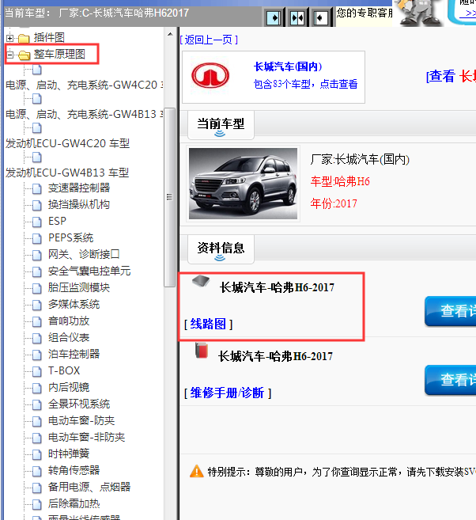This screenshot has height=520, width=476.
Task: Click the page icon beside 安全气囊电控单元
Action: tap(37, 272)
